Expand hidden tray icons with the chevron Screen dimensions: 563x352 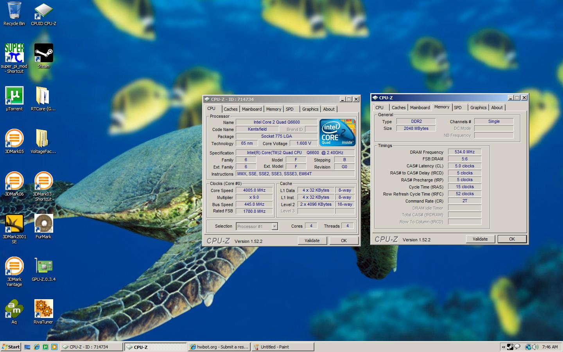[504, 347]
